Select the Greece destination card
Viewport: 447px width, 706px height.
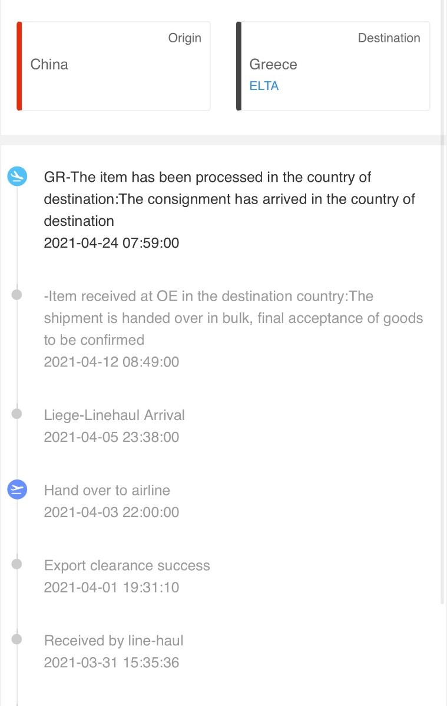click(333, 66)
